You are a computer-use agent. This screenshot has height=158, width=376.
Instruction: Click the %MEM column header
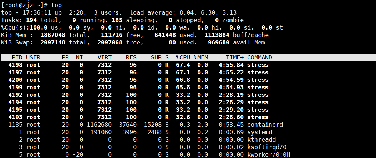[201, 58]
